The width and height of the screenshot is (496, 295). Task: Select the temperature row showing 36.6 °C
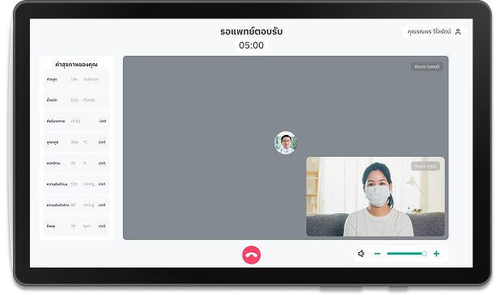[76, 142]
